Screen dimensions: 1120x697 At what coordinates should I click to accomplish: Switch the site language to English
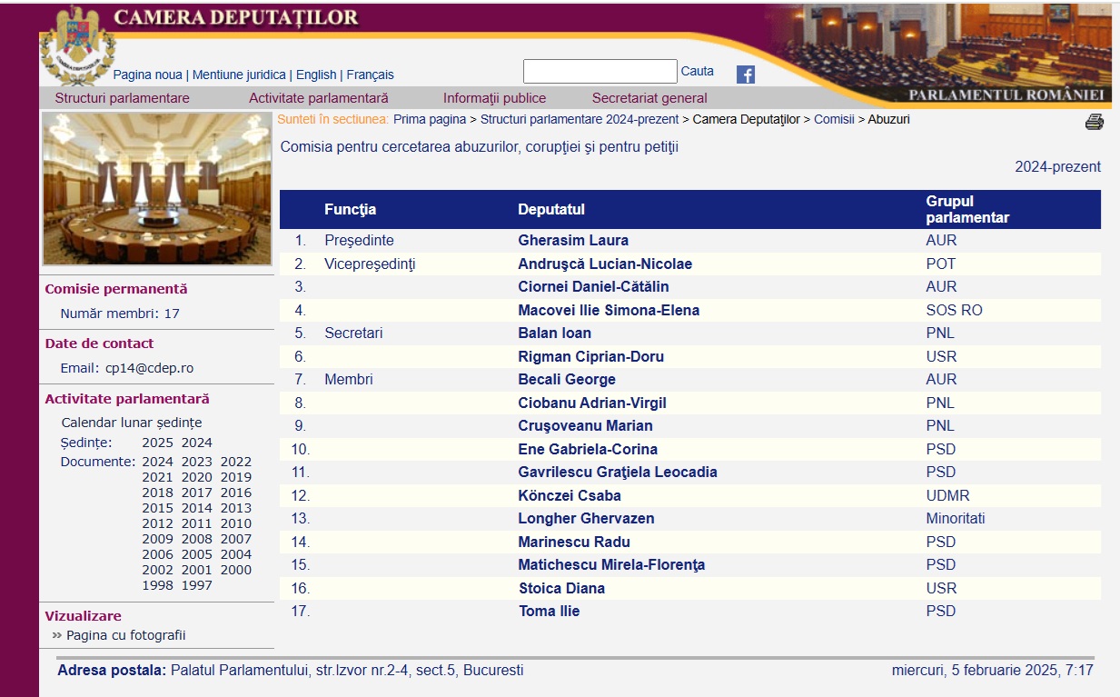[x=316, y=75]
